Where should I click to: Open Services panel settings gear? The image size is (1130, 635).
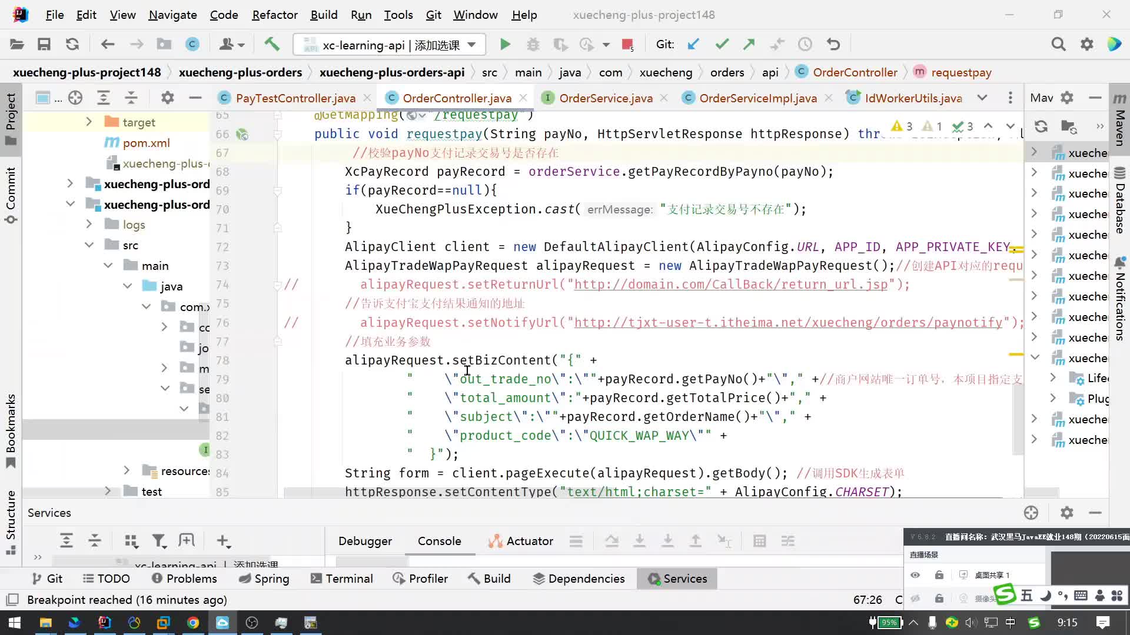1066,513
